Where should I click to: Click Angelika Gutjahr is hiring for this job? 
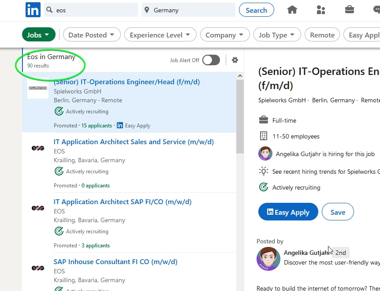tap(325, 154)
